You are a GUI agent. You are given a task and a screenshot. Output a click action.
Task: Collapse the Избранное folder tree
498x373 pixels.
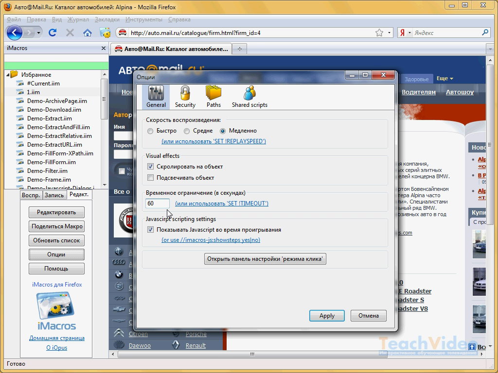coord(8,75)
